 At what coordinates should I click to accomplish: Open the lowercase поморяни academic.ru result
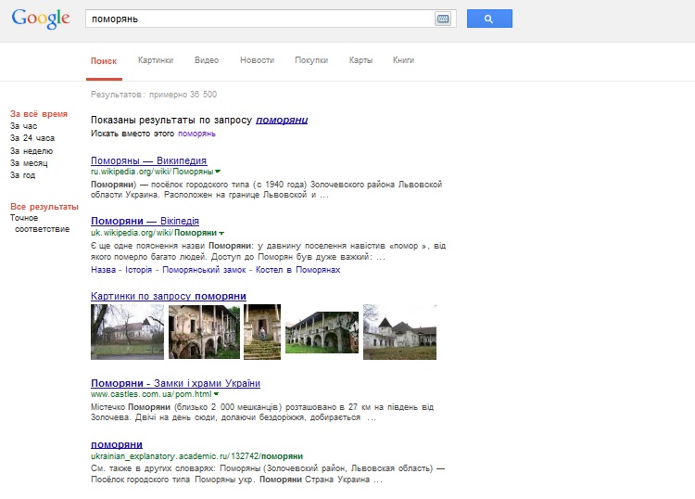[117, 444]
